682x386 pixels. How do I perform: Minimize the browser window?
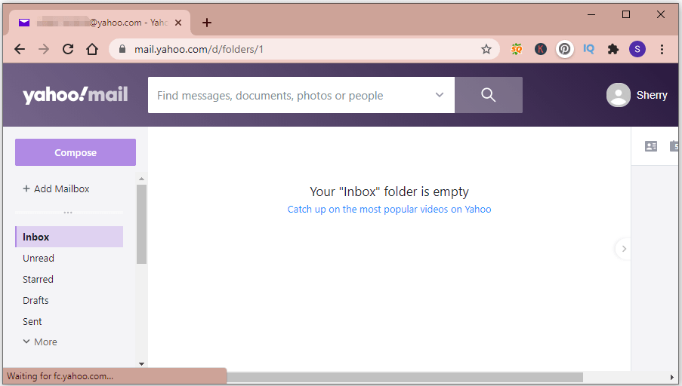[x=591, y=14]
